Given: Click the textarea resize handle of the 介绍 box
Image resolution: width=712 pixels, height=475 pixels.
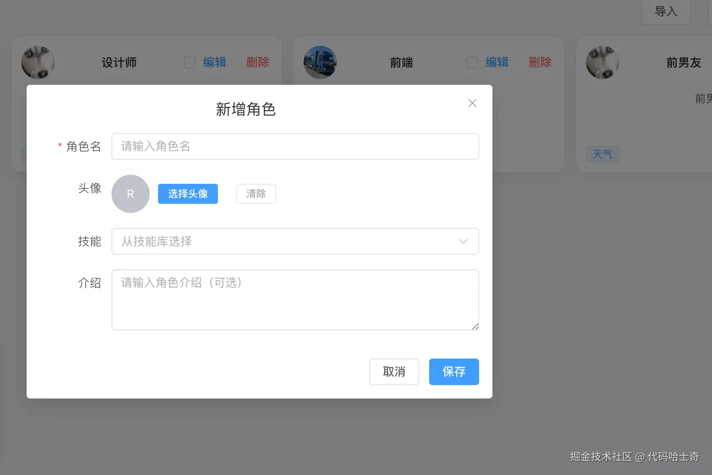Looking at the screenshot, I should (475, 327).
